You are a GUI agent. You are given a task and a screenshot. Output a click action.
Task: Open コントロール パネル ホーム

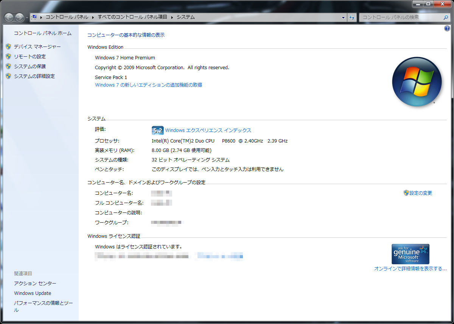point(43,33)
